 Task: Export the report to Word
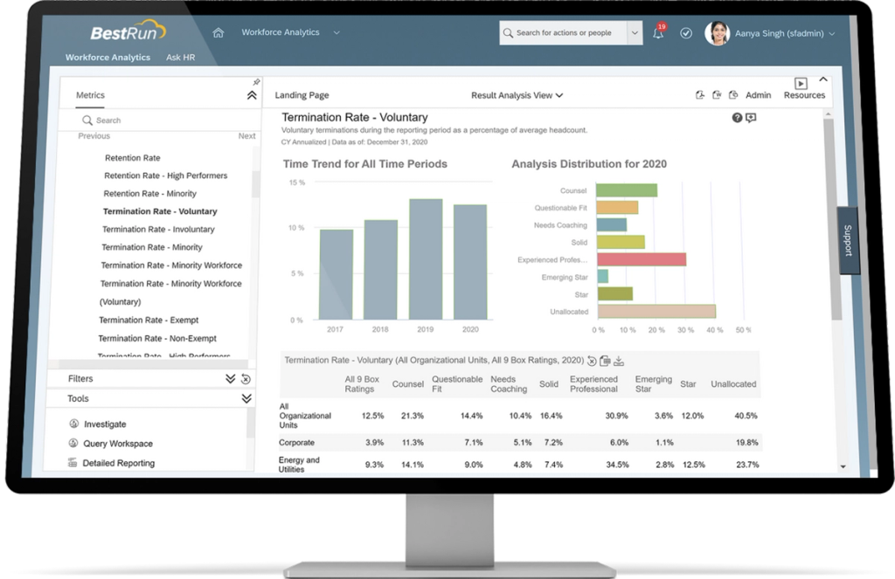click(x=718, y=94)
